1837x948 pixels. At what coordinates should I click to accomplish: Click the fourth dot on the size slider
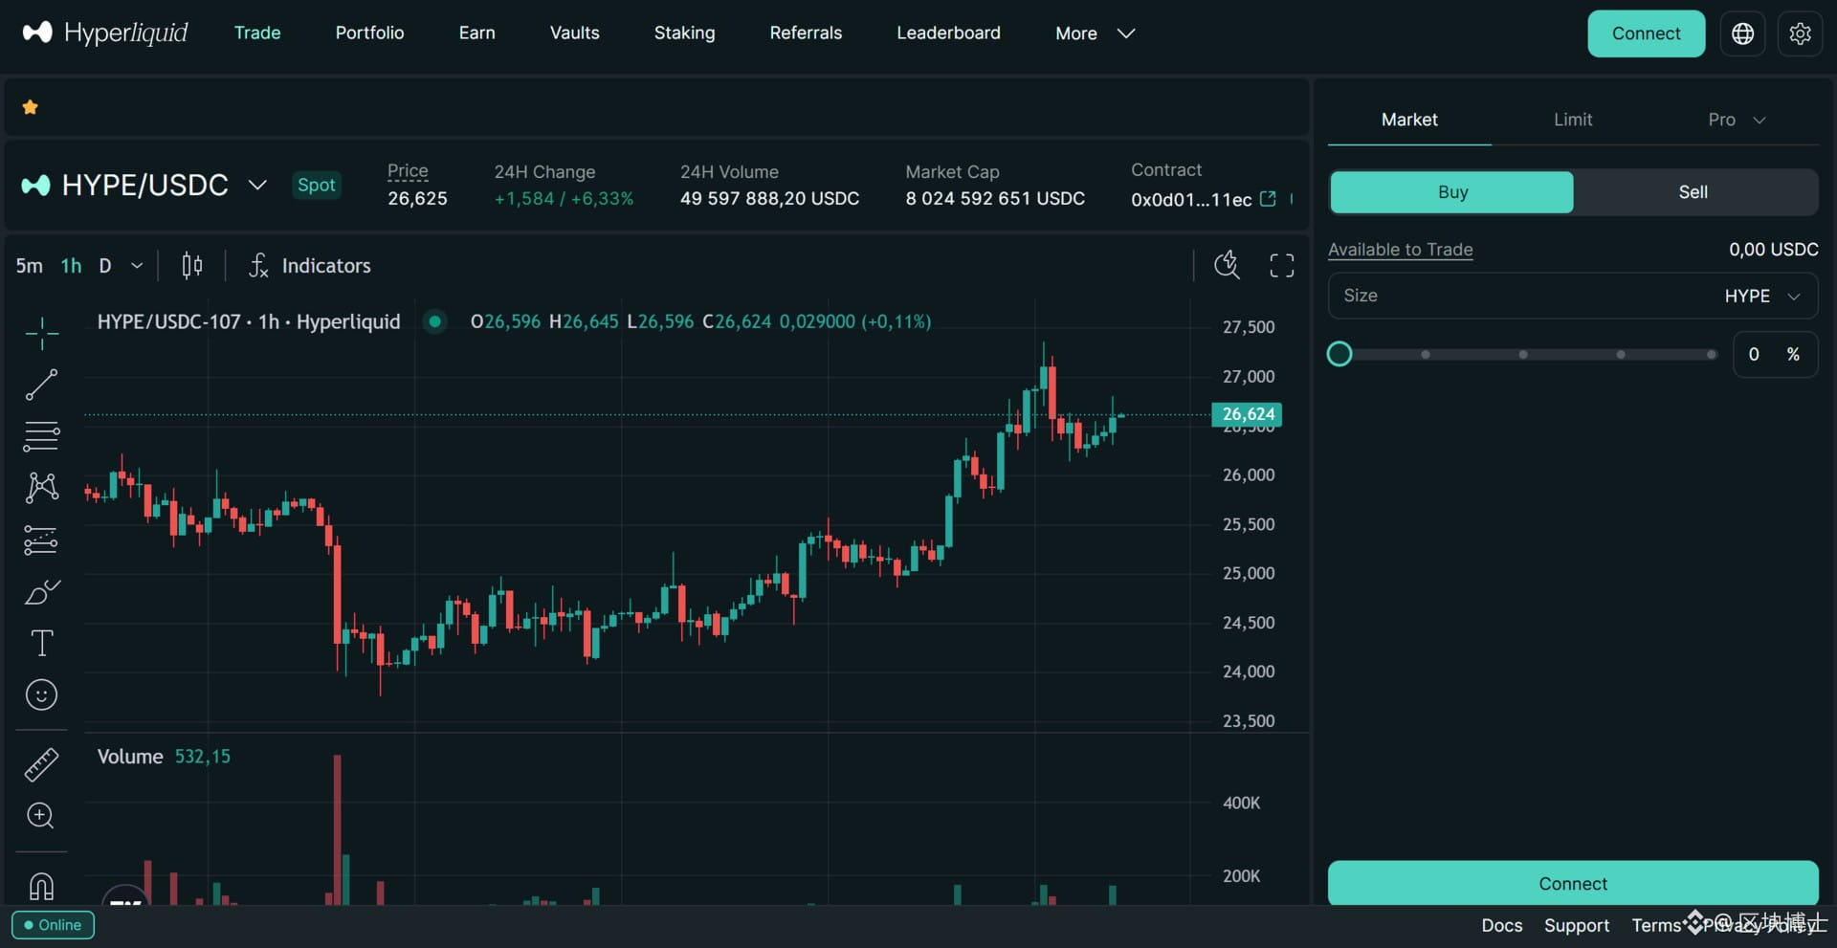(1621, 355)
